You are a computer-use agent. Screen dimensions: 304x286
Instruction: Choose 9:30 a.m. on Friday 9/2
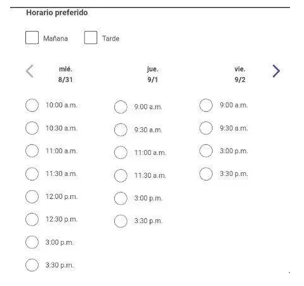[206, 128]
